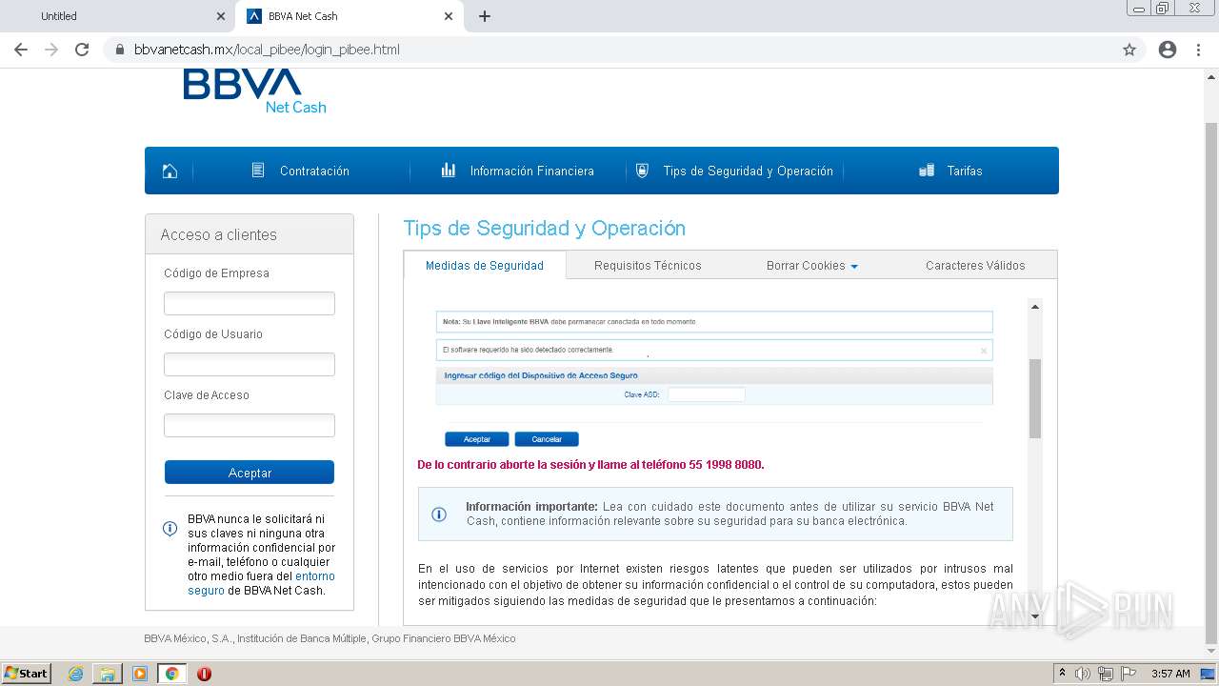Click the BBVA Net Cash logo

click(x=255, y=91)
